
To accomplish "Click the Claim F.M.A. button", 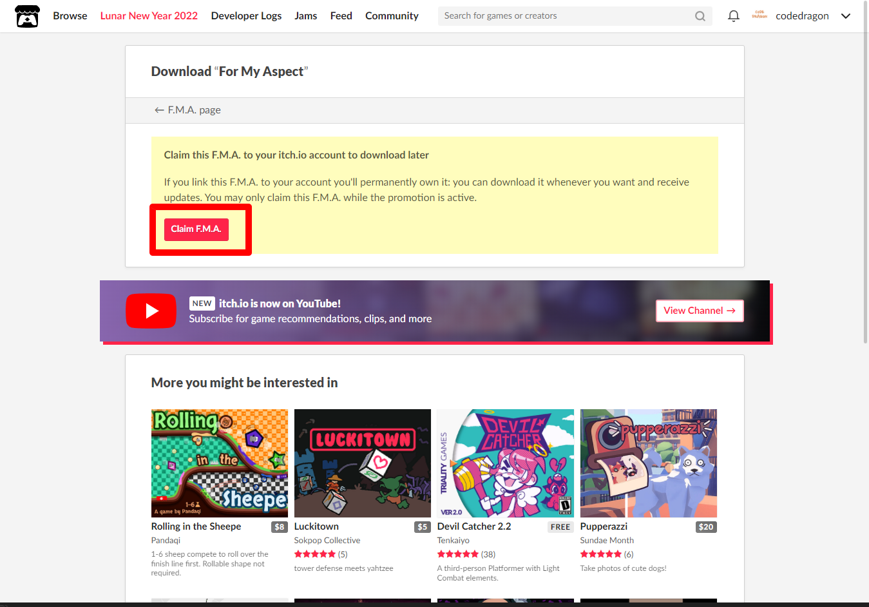I will [x=196, y=229].
